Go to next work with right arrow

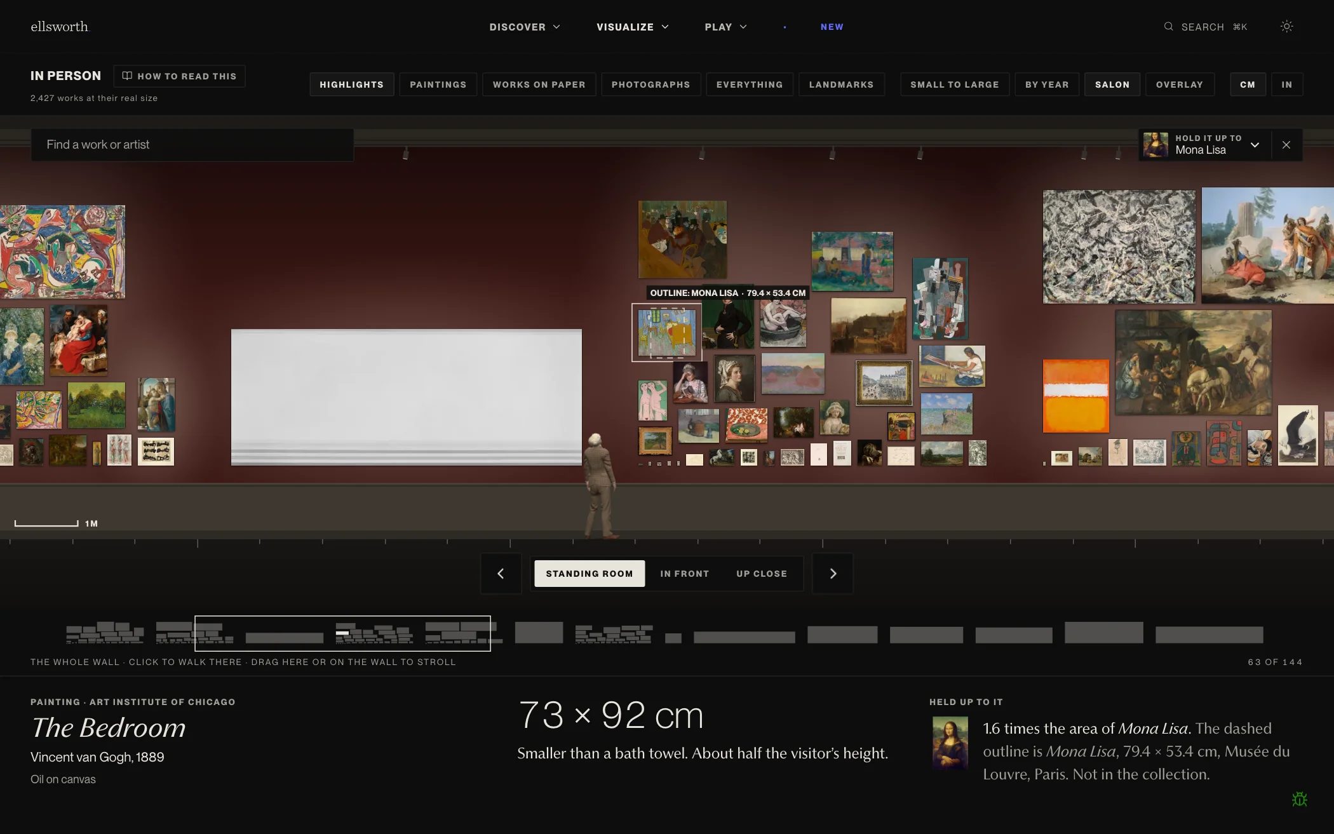833,574
